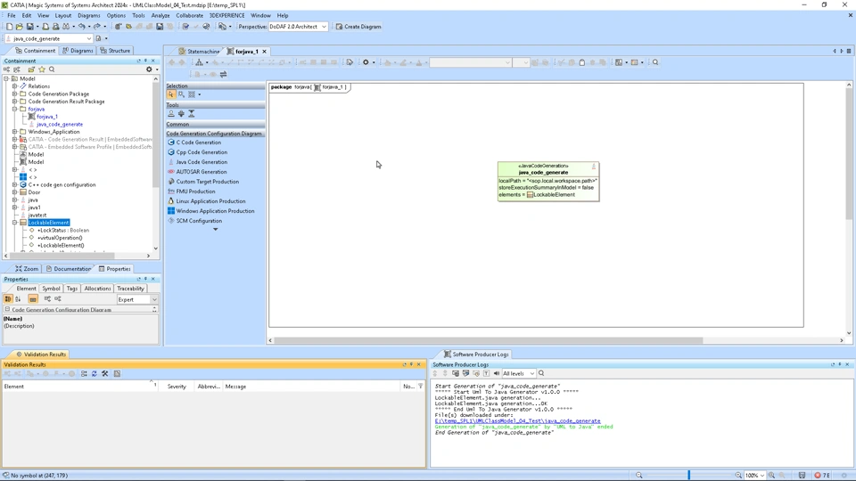The image size is (856, 481).
Task: Close the forjava_1 diagram tab
Action: pos(264,52)
